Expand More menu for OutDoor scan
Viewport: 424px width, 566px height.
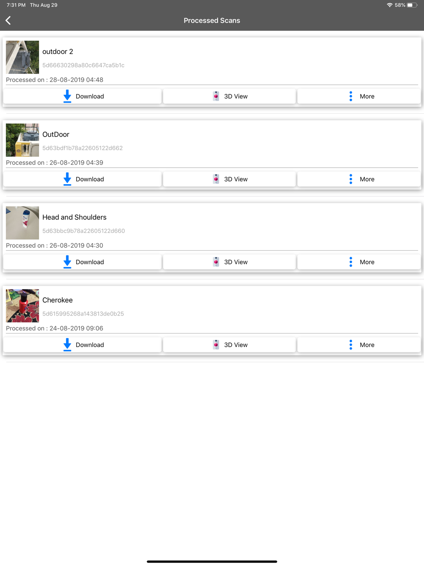point(351,179)
